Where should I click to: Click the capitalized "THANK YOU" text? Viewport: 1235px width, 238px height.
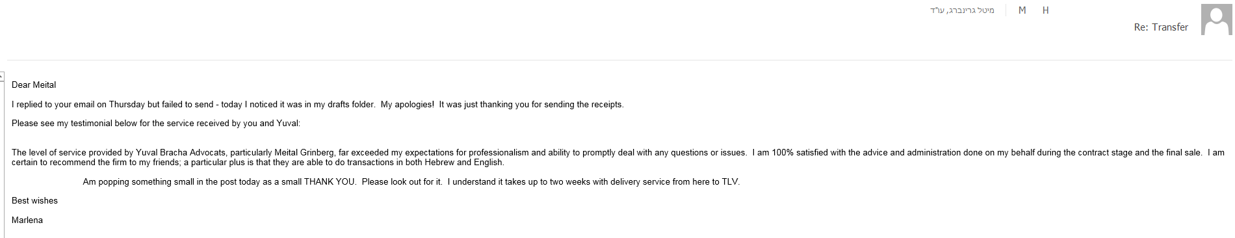point(330,182)
